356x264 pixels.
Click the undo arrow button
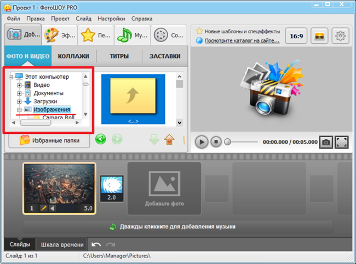(x=96, y=244)
